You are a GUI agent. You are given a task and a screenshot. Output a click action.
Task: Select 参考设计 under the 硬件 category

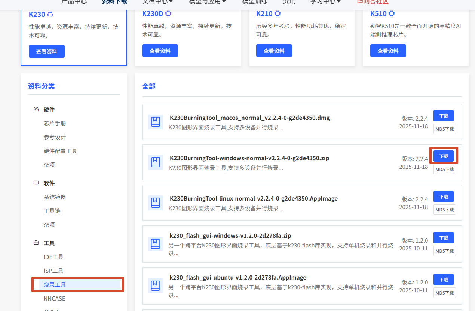(x=55, y=137)
